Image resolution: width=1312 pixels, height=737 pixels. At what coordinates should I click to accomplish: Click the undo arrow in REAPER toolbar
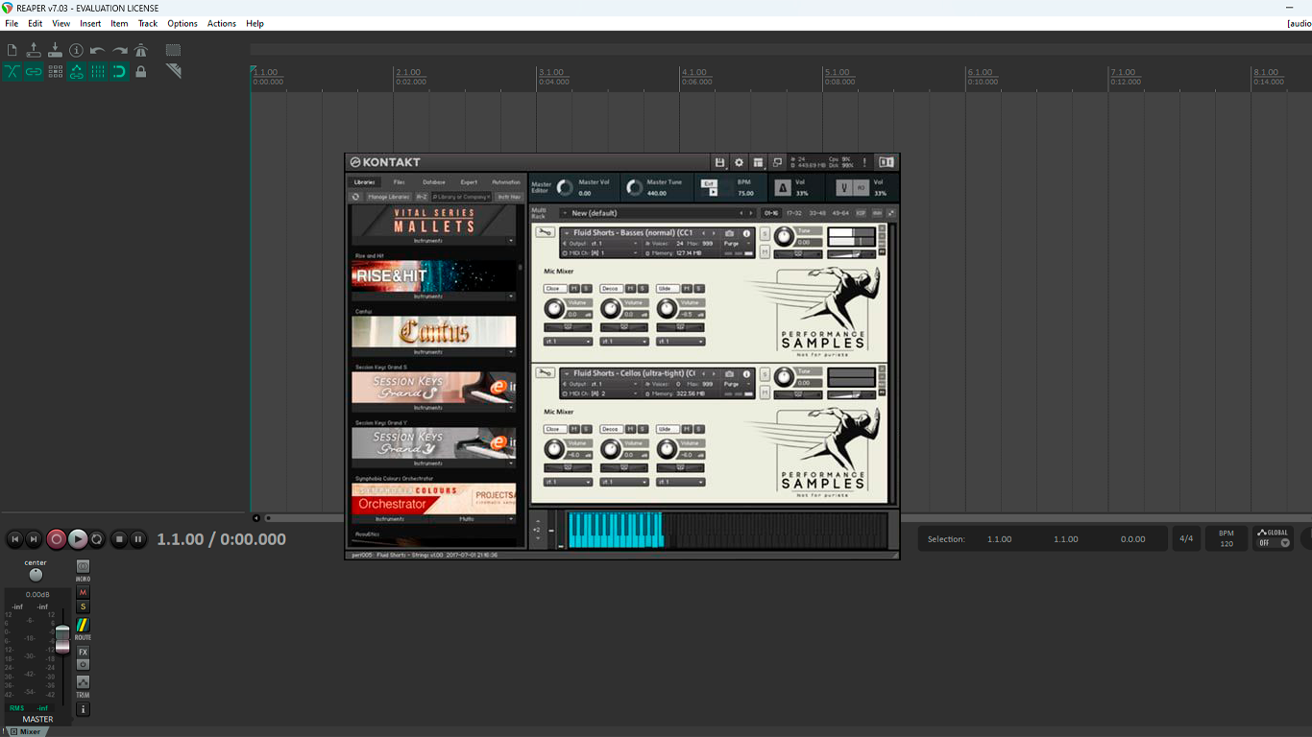click(97, 50)
